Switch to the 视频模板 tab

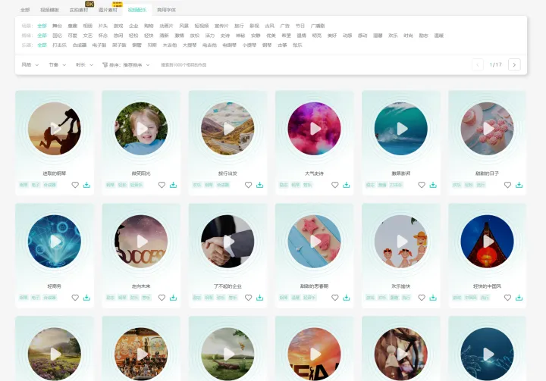pos(49,10)
